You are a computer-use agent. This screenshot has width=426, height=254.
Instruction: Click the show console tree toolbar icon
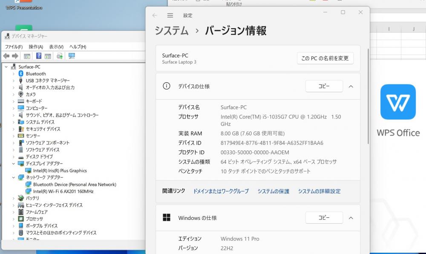click(27, 56)
